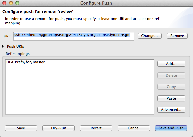Select the URI text field
The height and width of the screenshot is (137, 193).
74,36
